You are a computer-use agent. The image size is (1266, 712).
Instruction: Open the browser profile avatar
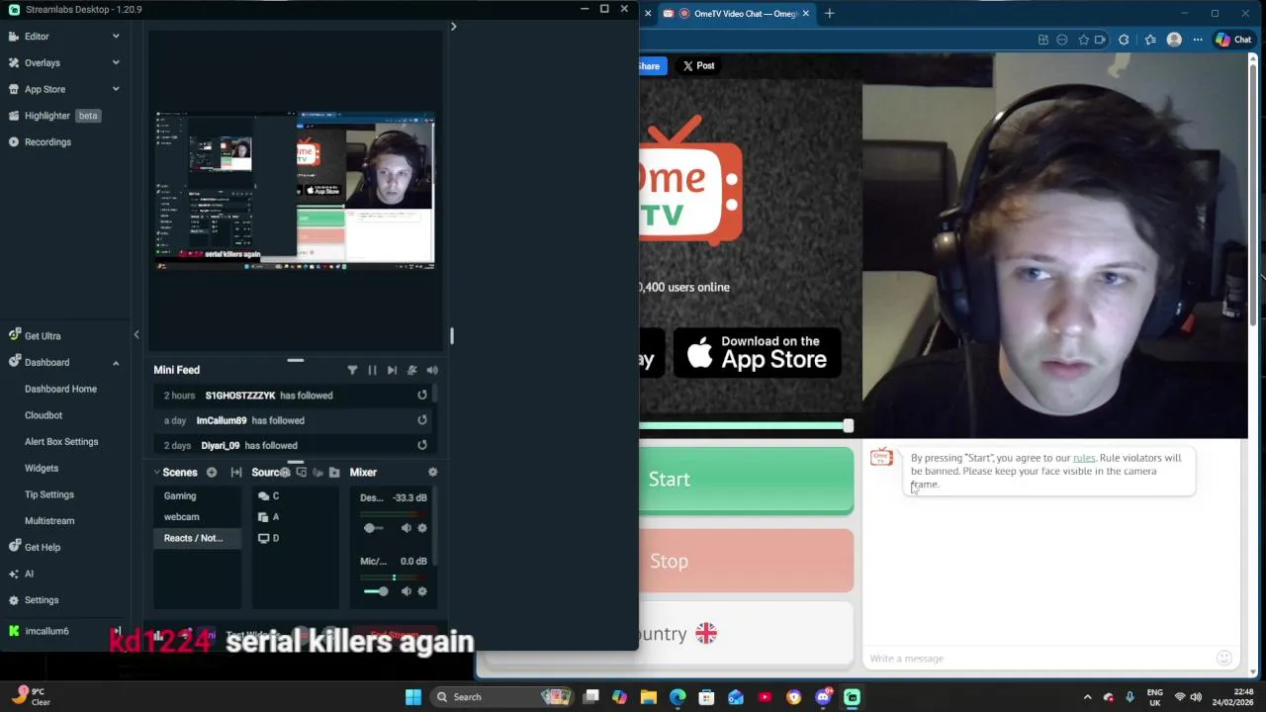point(1174,40)
